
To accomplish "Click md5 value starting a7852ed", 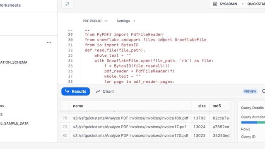I will (221, 127).
